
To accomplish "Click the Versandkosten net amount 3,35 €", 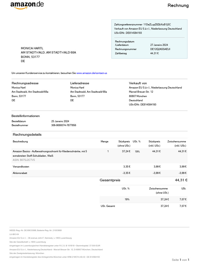I will [127, 167].
